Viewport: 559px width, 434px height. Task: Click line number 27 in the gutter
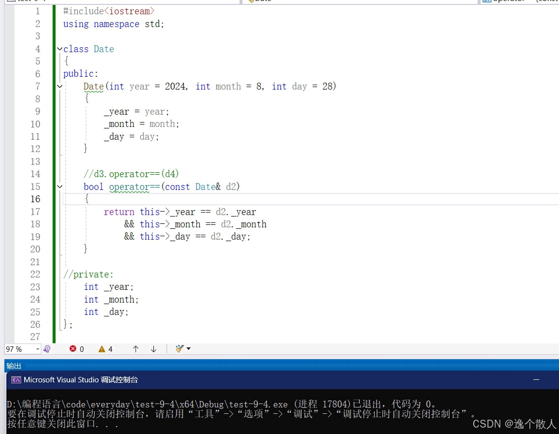click(x=35, y=337)
